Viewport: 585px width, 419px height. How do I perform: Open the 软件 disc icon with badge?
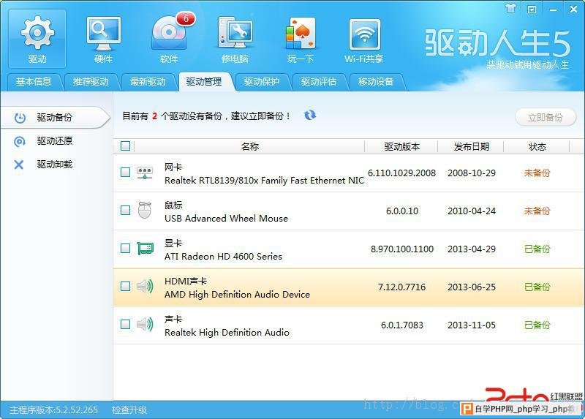[169, 39]
